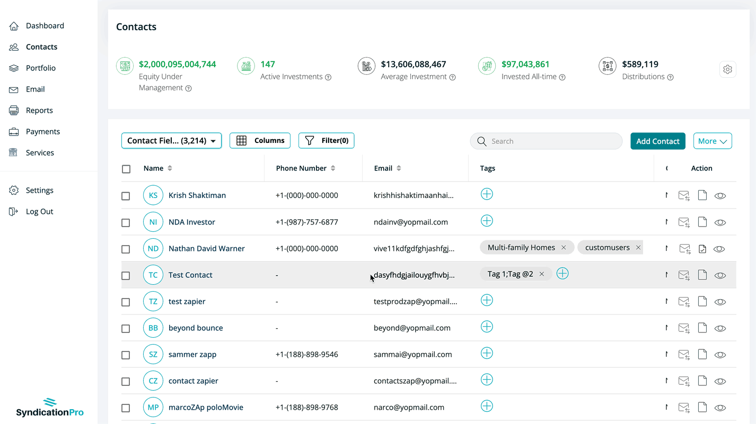This screenshot has height=424, width=756.
Task: Open document icon in beyond bounce row
Action: 702,328
